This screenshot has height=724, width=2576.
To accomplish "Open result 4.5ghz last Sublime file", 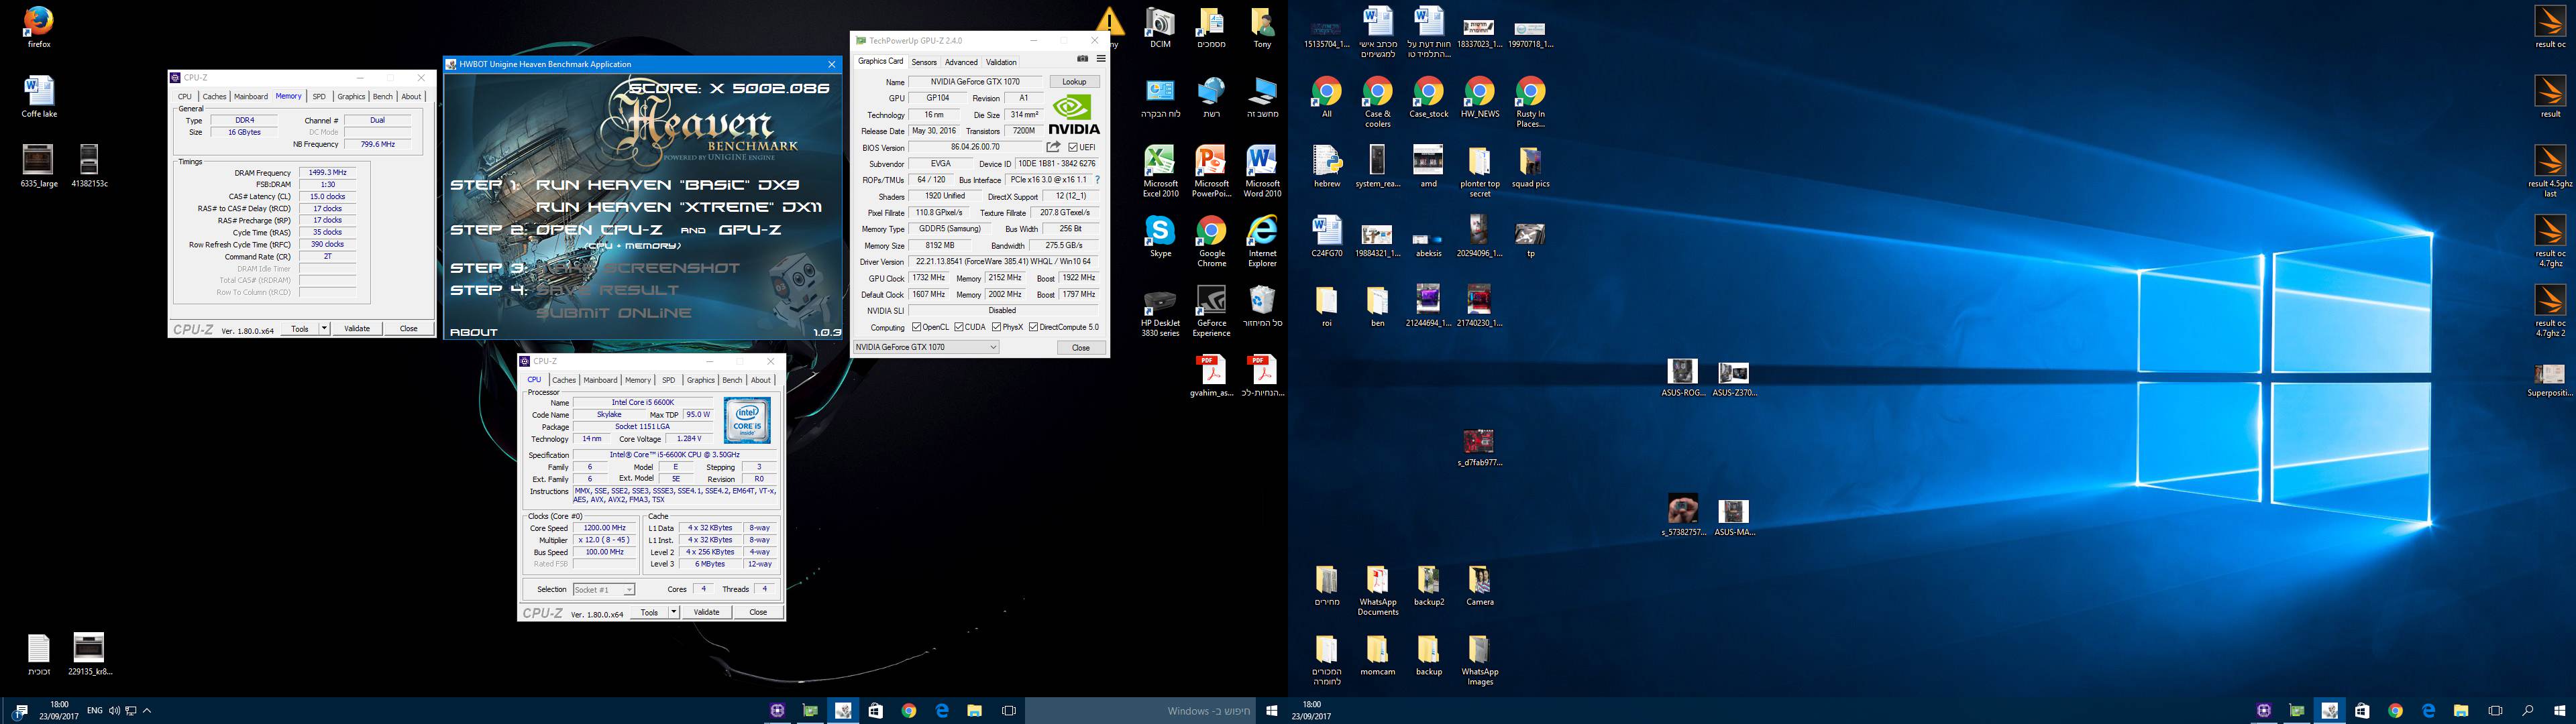I will (x=2550, y=171).
